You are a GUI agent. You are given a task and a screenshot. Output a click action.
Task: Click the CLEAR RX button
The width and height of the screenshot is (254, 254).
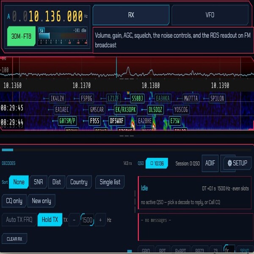tap(14, 239)
